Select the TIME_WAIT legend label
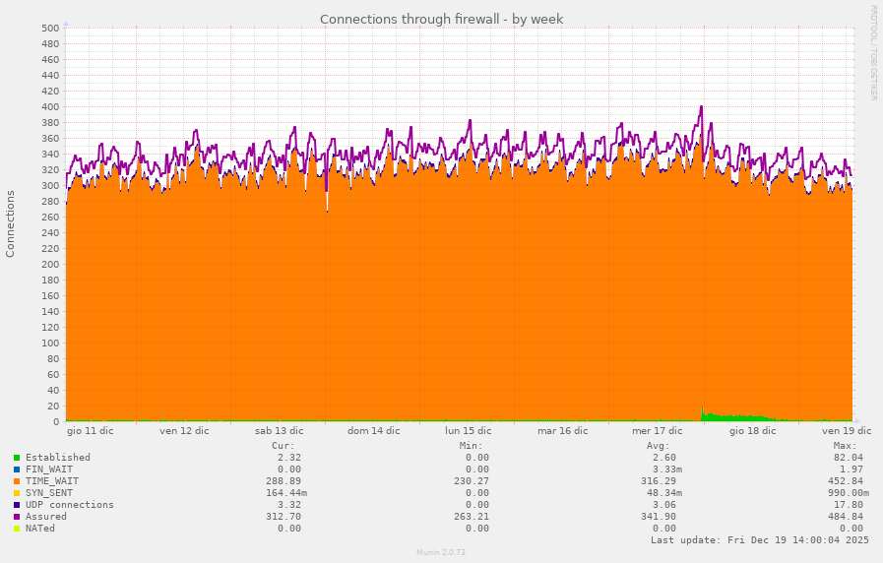Image resolution: width=883 pixels, height=563 pixels. point(52,480)
